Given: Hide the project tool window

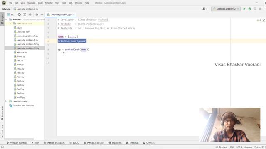Looking at the screenshot, I should pos(42,15).
